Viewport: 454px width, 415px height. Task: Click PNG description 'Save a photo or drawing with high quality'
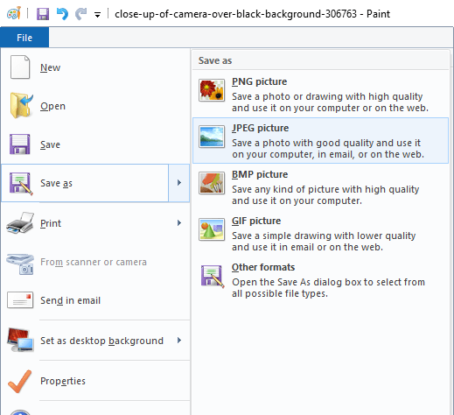[x=327, y=96]
